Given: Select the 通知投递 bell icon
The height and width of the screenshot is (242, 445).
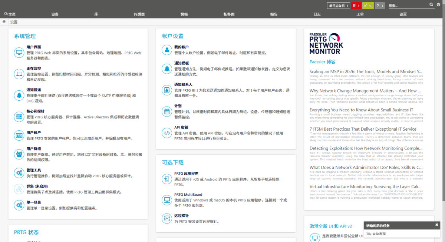Looking at the screenshot, I should click(19, 95).
